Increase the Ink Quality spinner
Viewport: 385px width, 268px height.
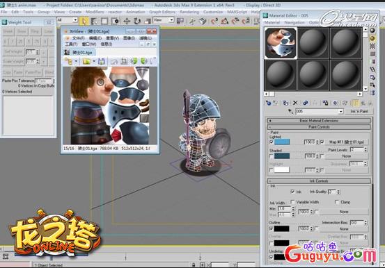[x=338, y=190]
